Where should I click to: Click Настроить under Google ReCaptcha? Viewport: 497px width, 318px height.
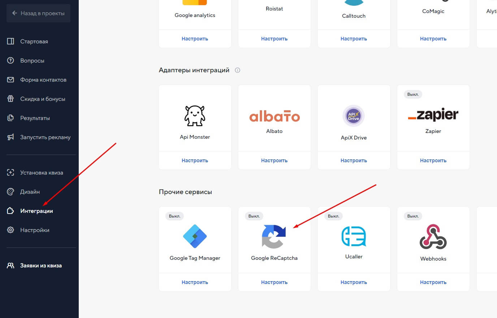[274, 282]
